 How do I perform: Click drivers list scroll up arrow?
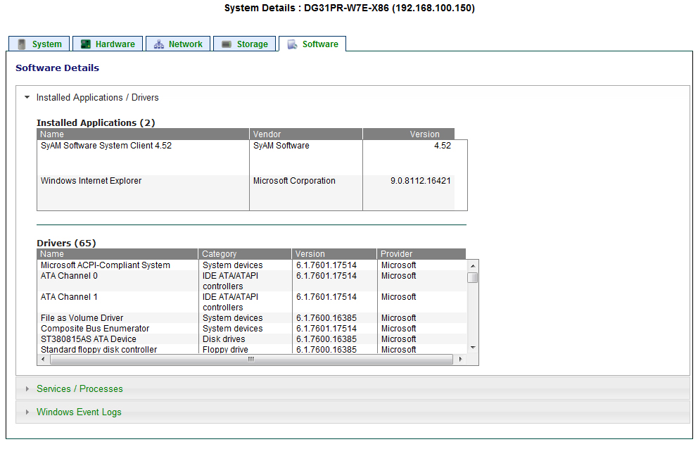[x=473, y=265]
